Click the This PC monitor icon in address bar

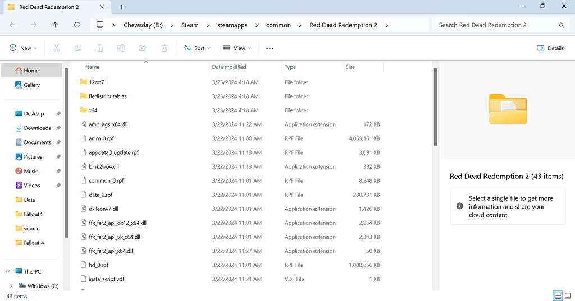coord(100,25)
